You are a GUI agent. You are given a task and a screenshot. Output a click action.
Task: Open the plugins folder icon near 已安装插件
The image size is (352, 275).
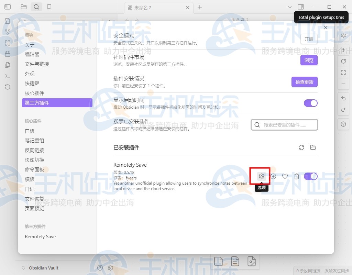pos(313,147)
